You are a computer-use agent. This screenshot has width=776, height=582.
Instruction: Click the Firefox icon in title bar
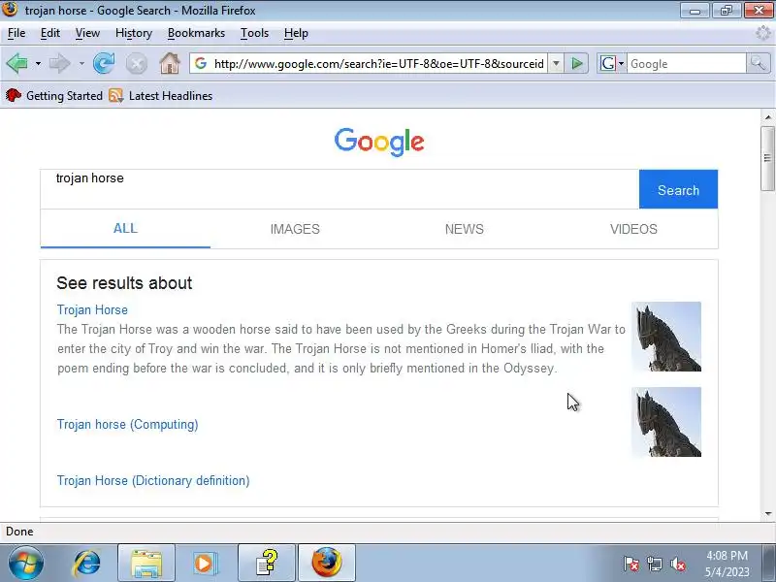(10, 10)
